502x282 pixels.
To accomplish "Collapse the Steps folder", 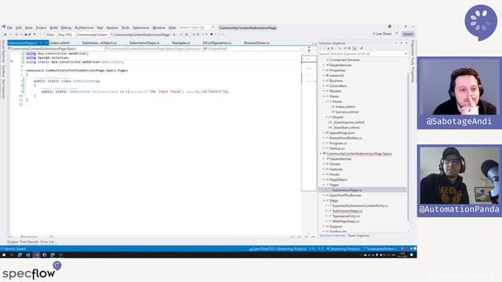I will coord(323,201).
